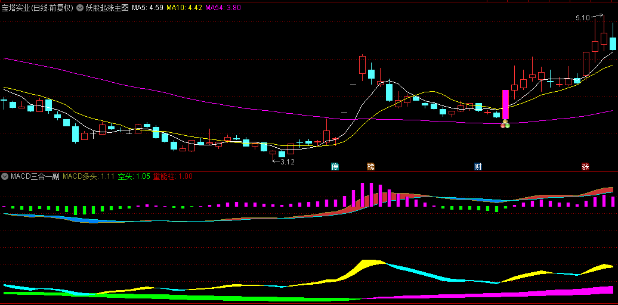This screenshot has height=305, width=618.
Task: Click the 涨 event marker icon
Action: point(585,166)
